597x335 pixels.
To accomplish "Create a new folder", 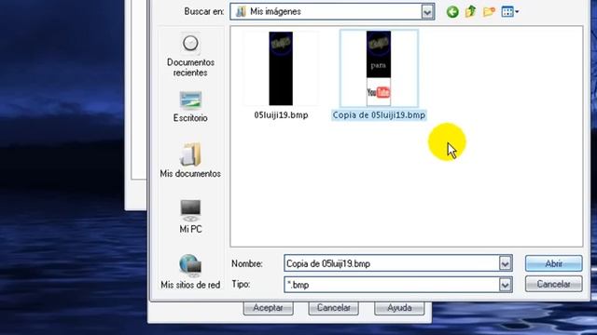I will click(489, 12).
